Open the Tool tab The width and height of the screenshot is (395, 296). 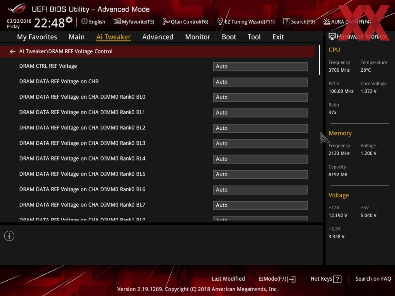point(254,37)
